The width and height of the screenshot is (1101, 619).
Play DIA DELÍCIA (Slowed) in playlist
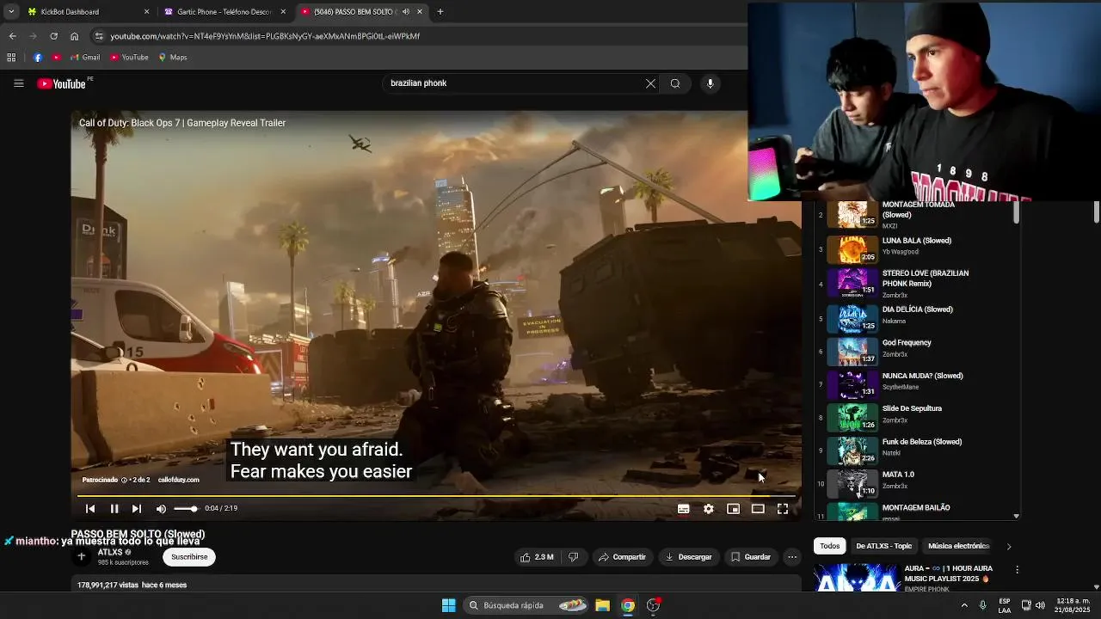click(916, 317)
